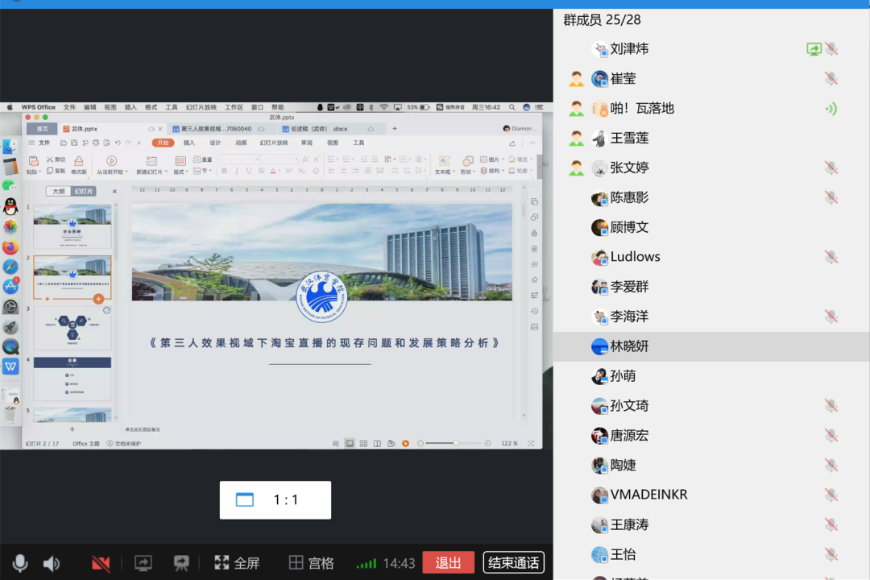Toggle the speaker volume icon
This screenshot has height=580, width=870.
(x=52, y=563)
